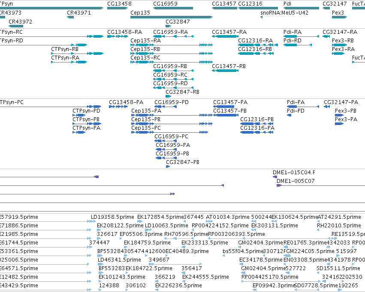Select the CG32847 gene label
Viewport: 365px width, 292px height.
tap(178, 22)
